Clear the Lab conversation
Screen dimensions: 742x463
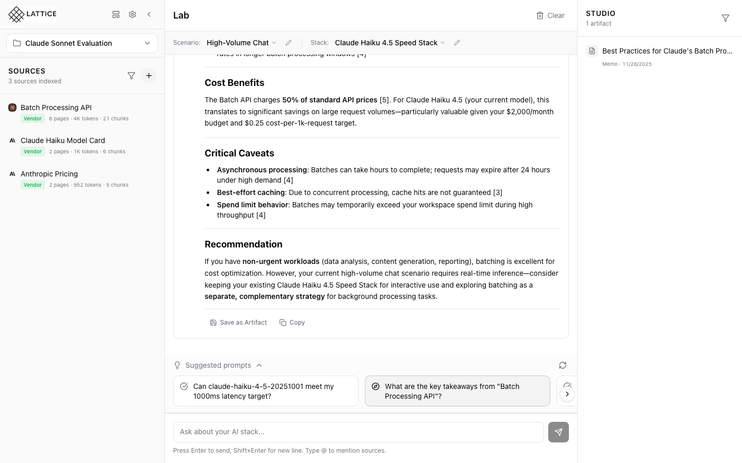[x=550, y=15]
